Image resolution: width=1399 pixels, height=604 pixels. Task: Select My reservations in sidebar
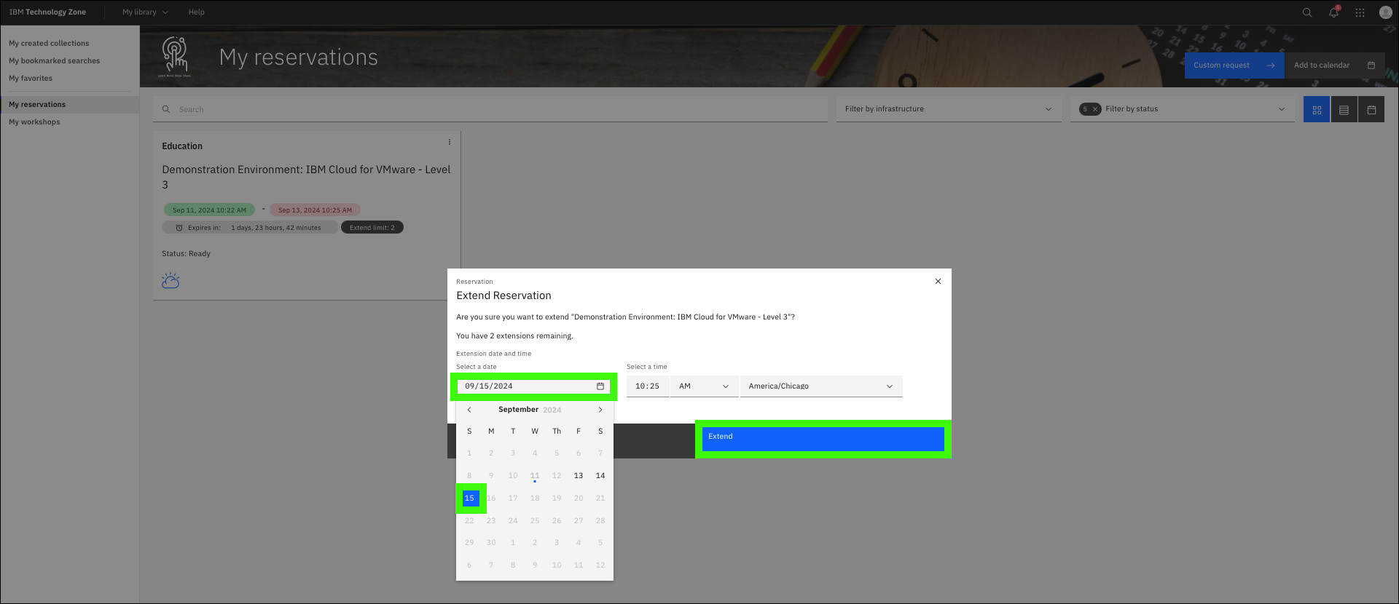tap(70, 105)
